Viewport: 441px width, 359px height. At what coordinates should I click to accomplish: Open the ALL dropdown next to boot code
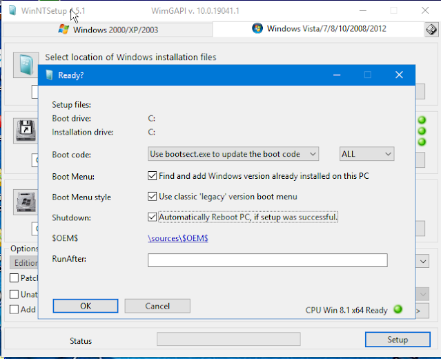click(x=366, y=154)
